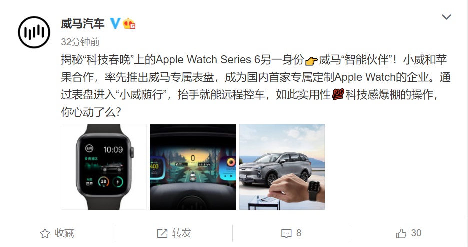
Task: Toggle the thumbs-up like icon
Action: (x=401, y=234)
